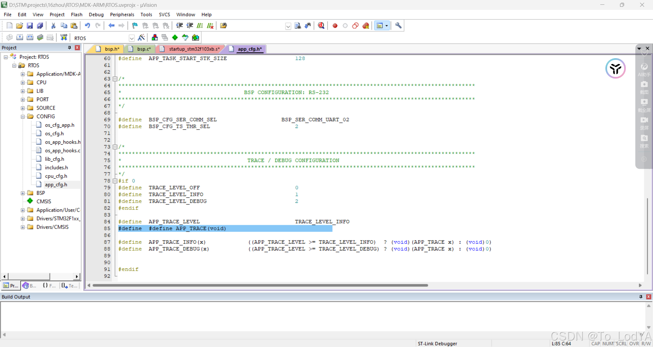Uncomment selection icon with red X
Screen dimensions: 653x347
(211, 26)
